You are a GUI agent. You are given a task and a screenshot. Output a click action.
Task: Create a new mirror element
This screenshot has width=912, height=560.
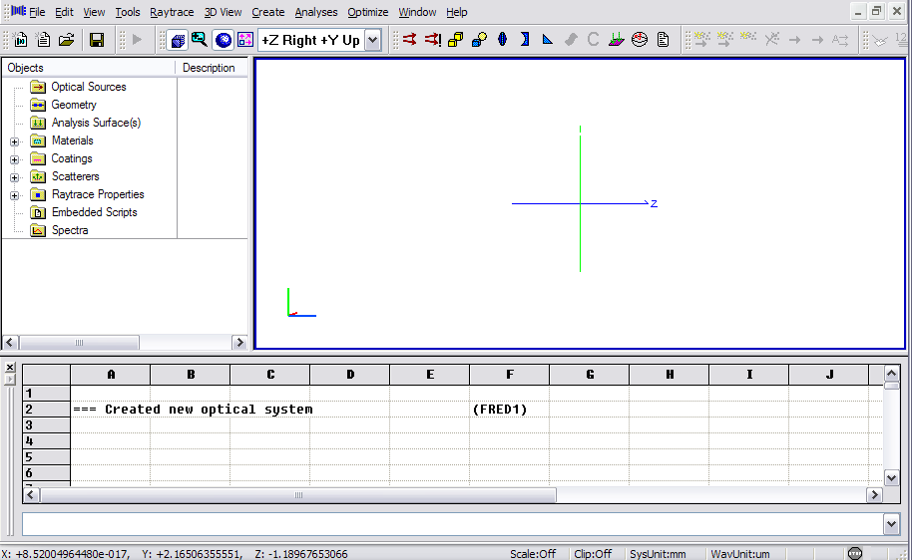(x=525, y=40)
